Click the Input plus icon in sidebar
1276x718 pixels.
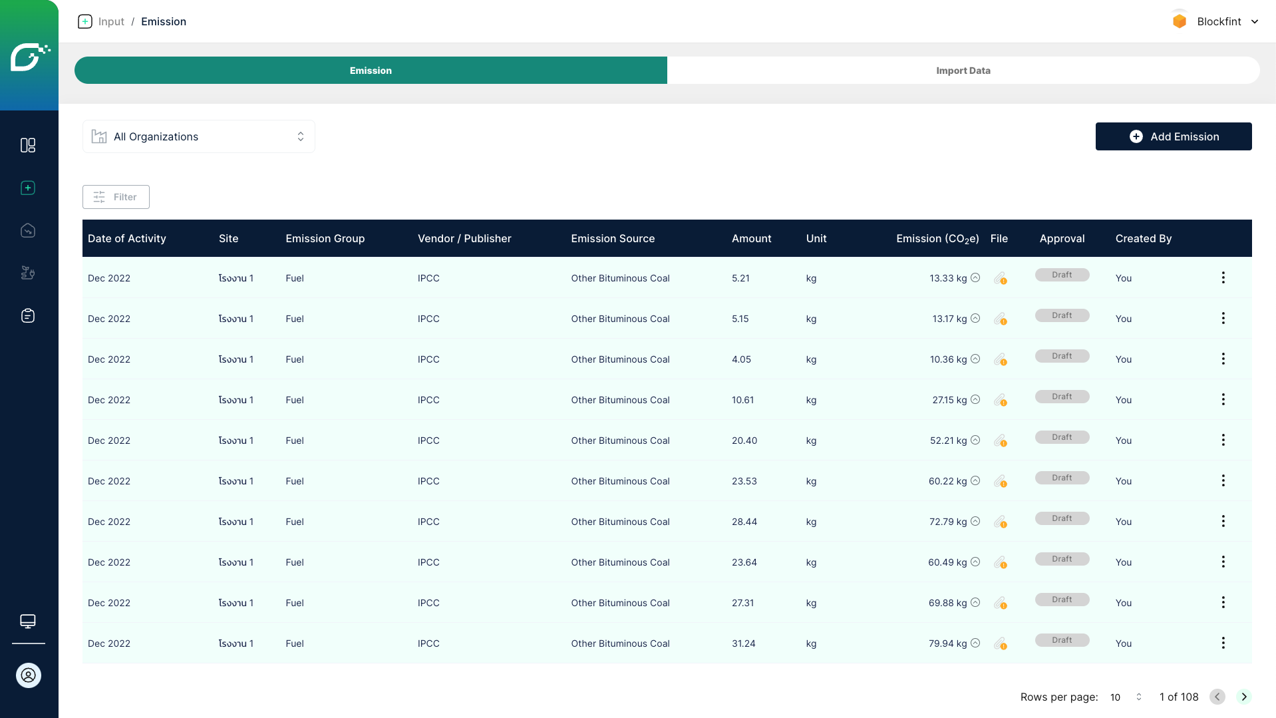pos(28,188)
